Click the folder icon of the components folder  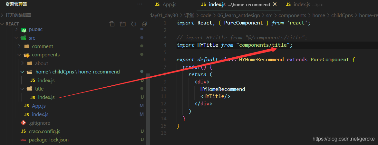tap(27, 55)
